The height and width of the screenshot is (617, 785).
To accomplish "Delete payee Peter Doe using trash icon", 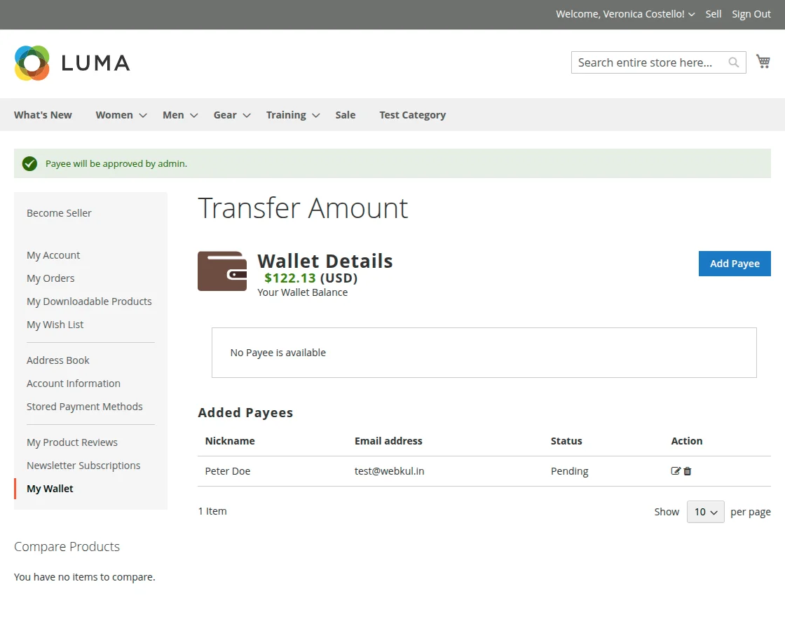I will (686, 470).
